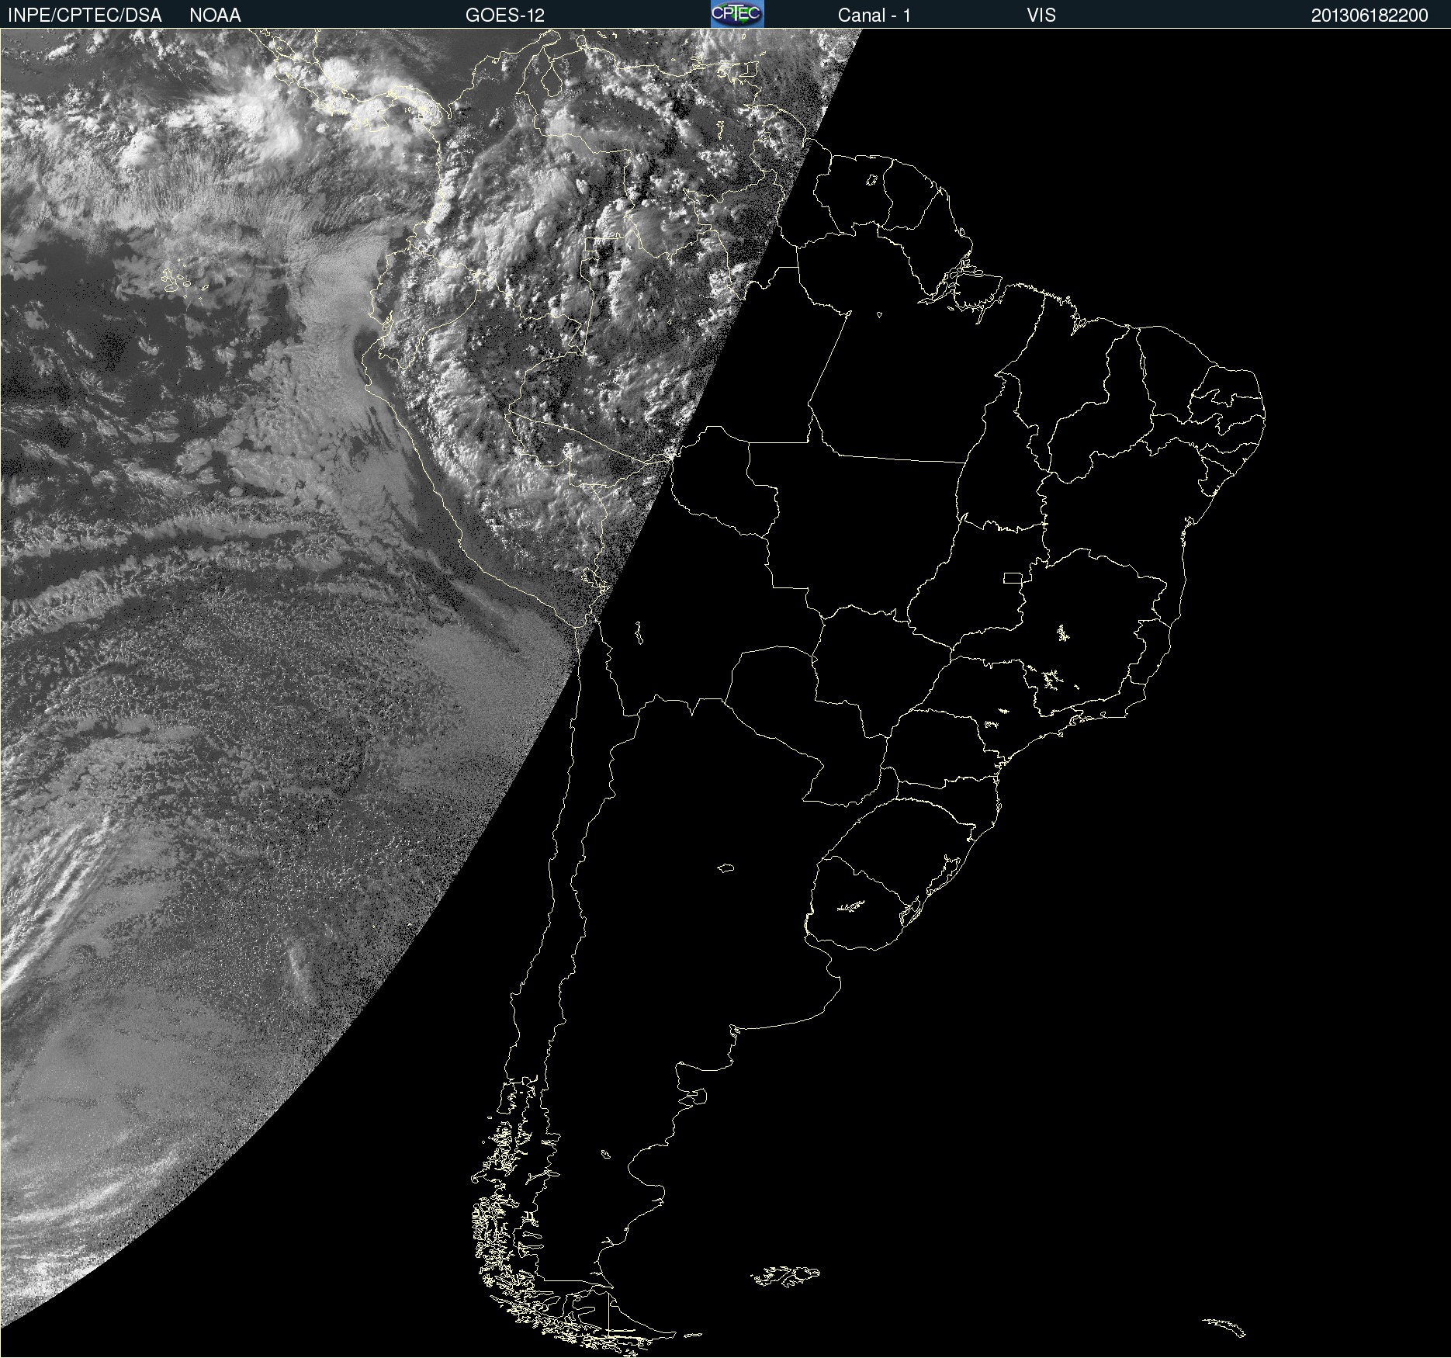The width and height of the screenshot is (1451, 1358).
Task: Click the CPTEC logo in the header
Action: point(737,14)
